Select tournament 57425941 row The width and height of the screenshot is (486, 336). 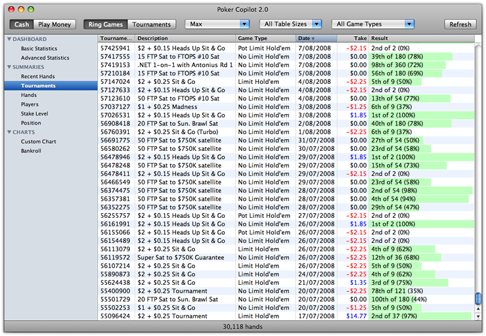tap(286, 49)
